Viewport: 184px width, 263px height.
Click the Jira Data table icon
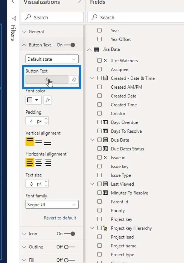pos(96,50)
